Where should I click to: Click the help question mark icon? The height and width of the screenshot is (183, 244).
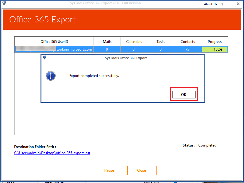click(222, 4)
